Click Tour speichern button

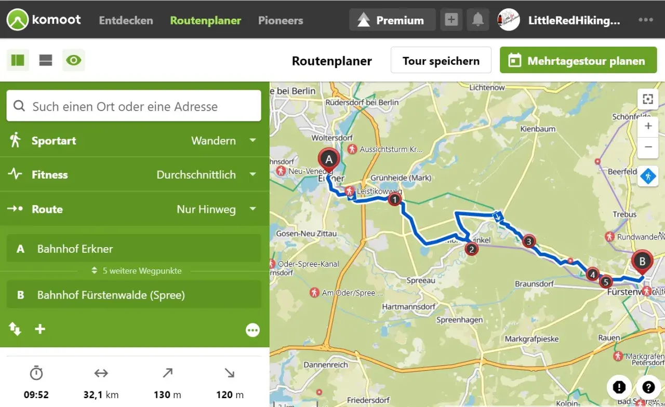(441, 60)
